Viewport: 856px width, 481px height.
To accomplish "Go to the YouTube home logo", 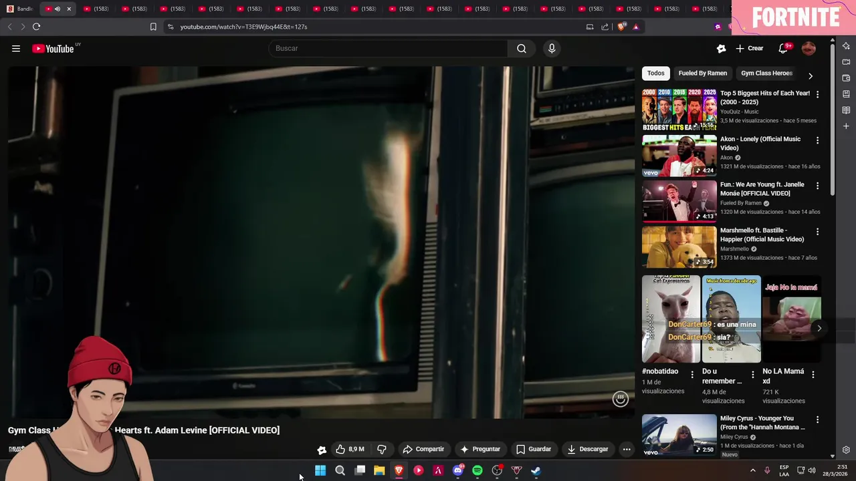I will coord(53,48).
